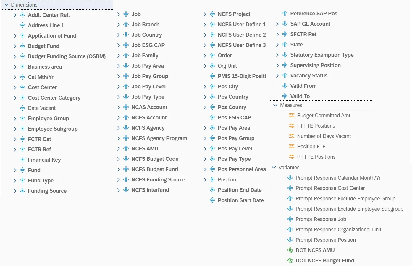Click the measure icon beside Budget Committed Amt

pyautogui.click(x=291, y=116)
